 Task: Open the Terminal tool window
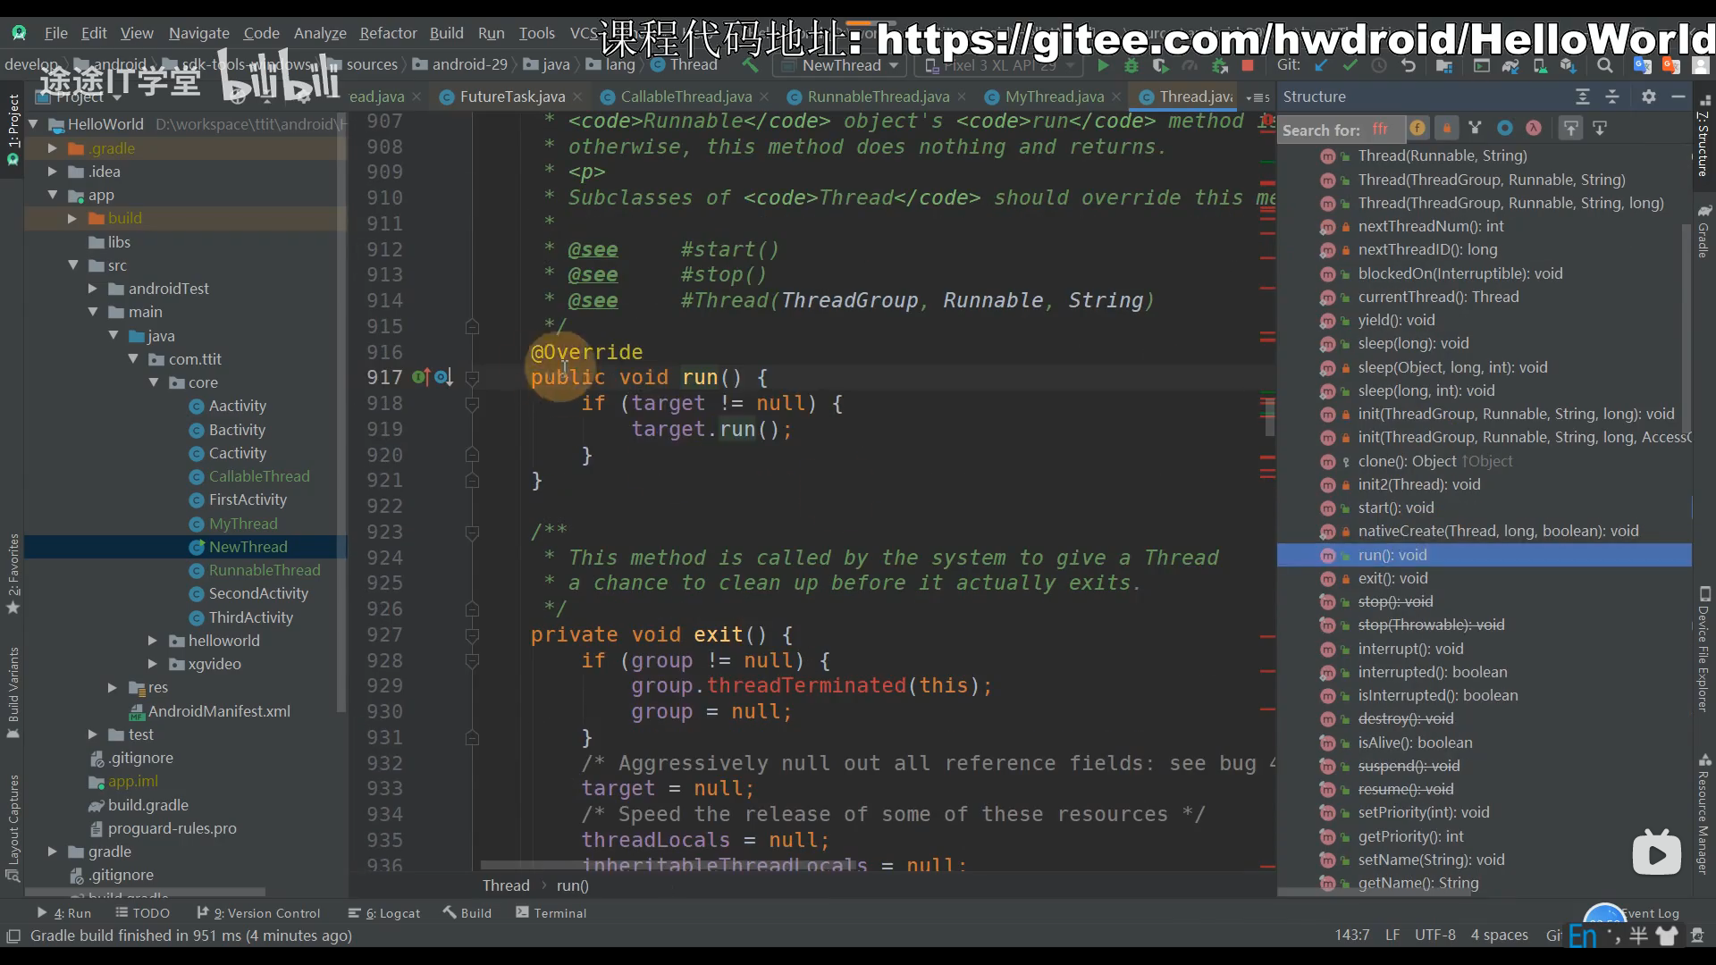pyautogui.click(x=551, y=913)
